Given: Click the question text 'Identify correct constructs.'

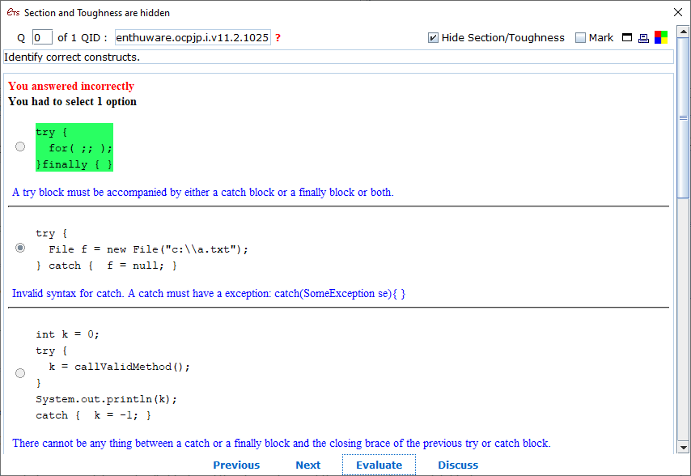Looking at the screenshot, I should coord(72,57).
